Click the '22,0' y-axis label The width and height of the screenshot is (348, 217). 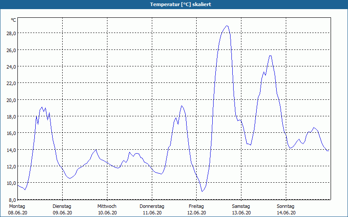click(x=10, y=83)
